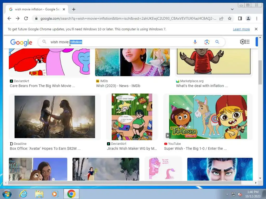Open the Disney Wish poster thumbnail
Viewport: 266px width, 199px height.
[38, 169]
